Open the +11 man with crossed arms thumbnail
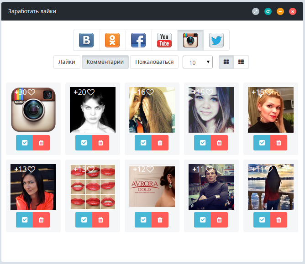305x264 pixels. pos(211,187)
